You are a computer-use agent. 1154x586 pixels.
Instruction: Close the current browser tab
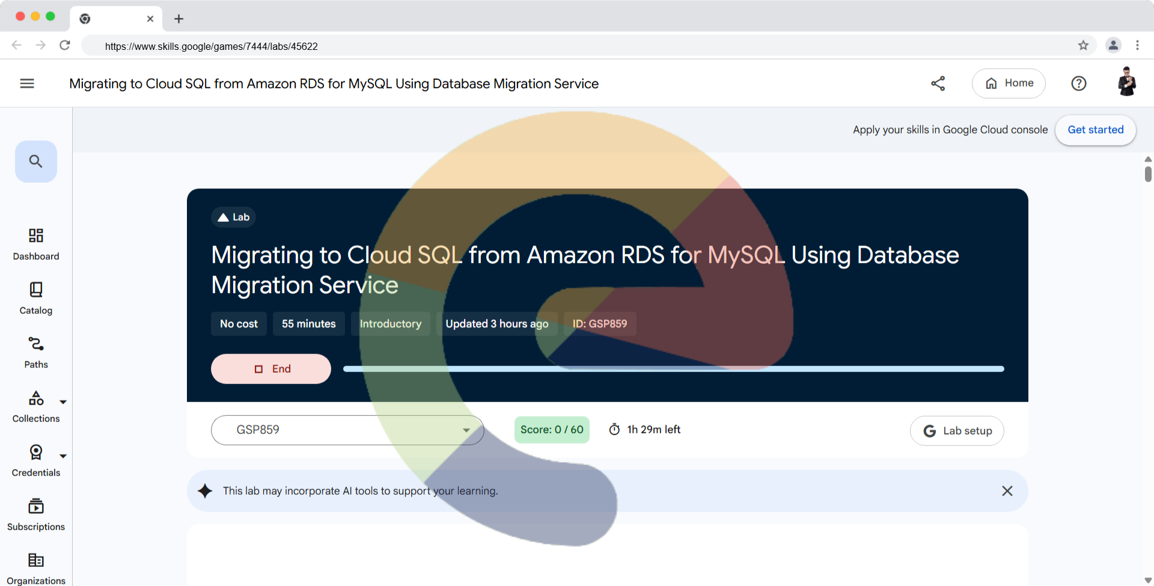coord(150,19)
